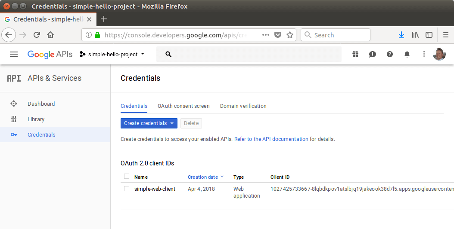Open the simple-web-client credential link
The width and height of the screenshot is (454, 229).
click(x=155, y=189)
